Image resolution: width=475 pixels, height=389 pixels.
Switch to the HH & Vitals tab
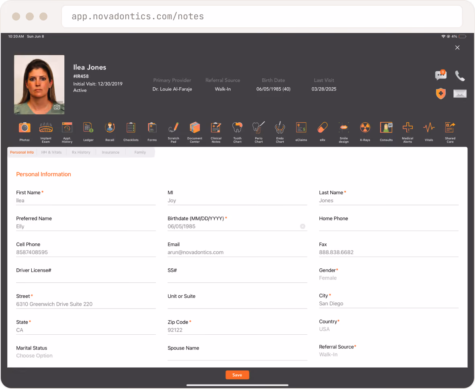point(51,152)
